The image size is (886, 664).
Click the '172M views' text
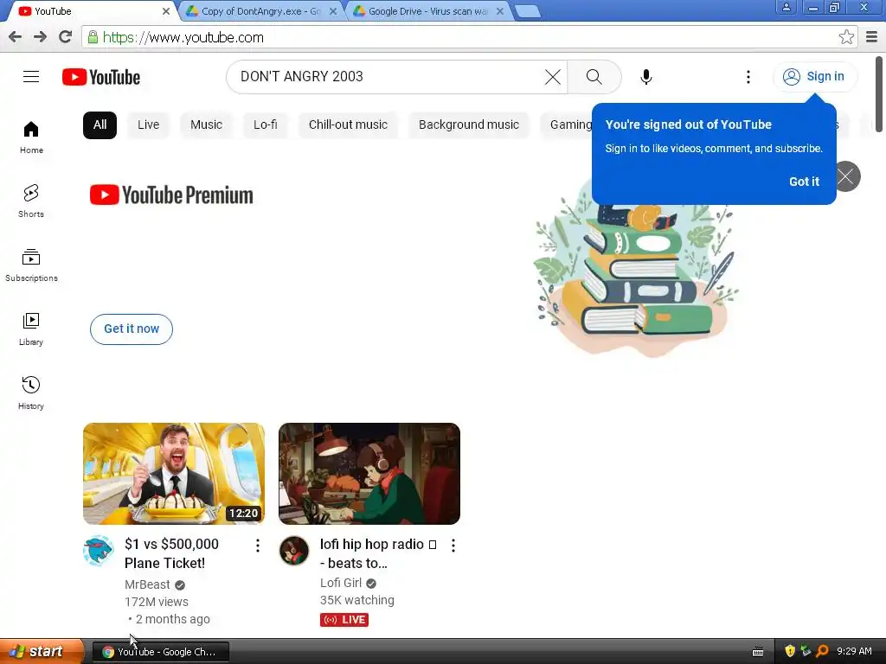[x=157, y=603]
